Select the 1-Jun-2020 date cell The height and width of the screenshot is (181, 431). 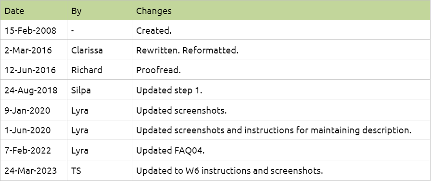(34, 130)
